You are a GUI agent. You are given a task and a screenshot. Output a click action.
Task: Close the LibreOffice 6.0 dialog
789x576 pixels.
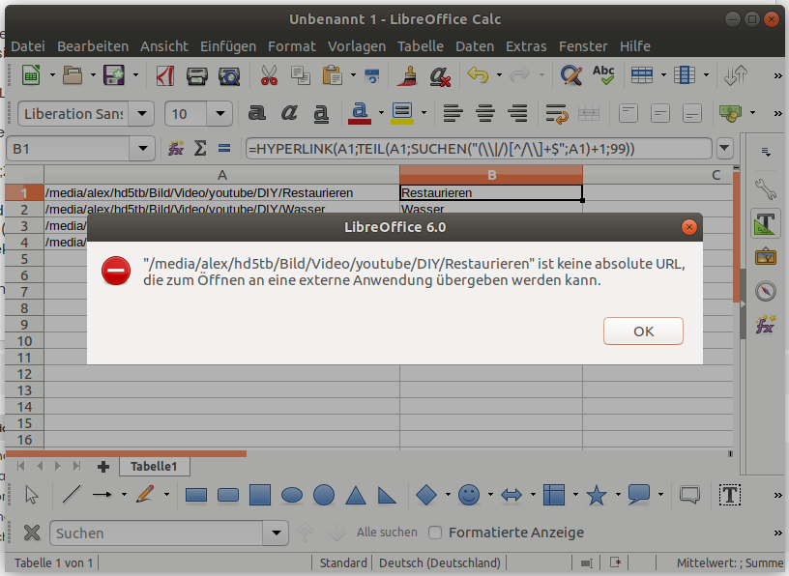click(x=688, y=227)
